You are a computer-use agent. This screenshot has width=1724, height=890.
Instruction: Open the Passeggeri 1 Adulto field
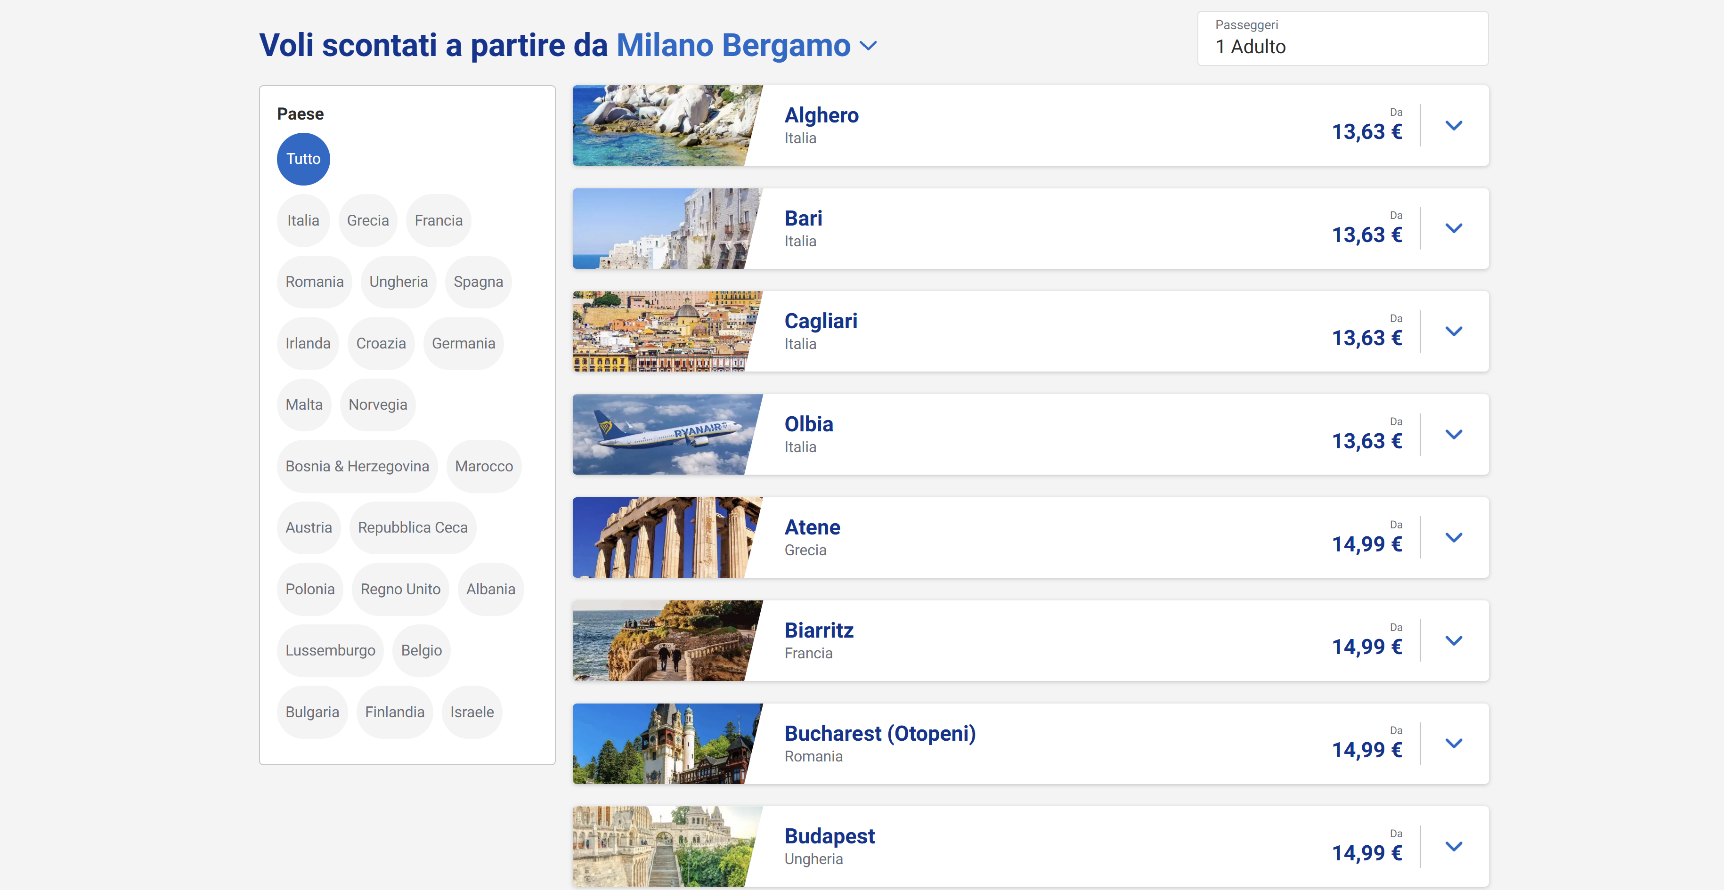[x=1342, y=39]
